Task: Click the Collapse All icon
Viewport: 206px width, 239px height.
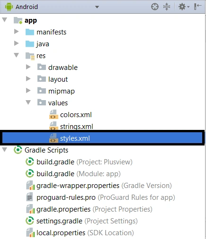Action: (x=167, y=7)
